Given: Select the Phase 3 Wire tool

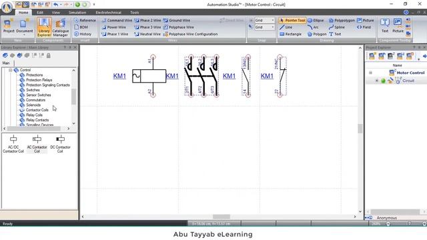Looking at the screenshot, I should point(147,27).
